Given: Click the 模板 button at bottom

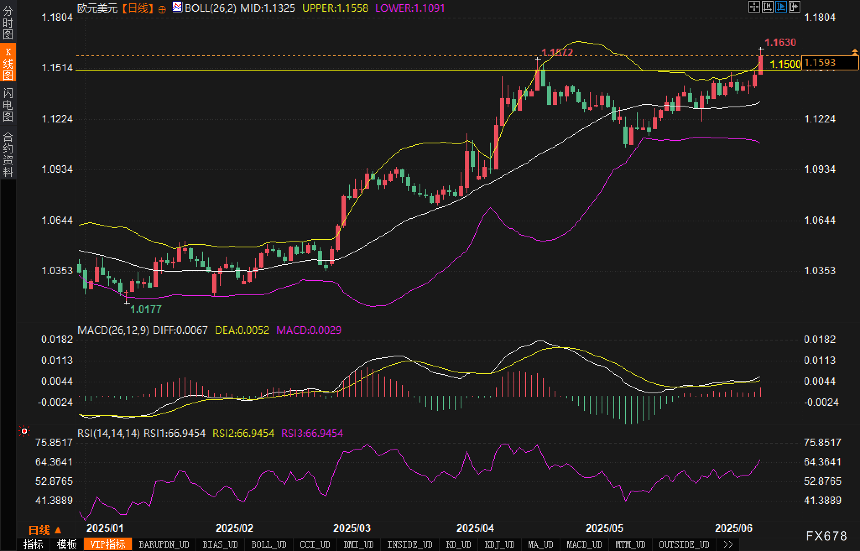Looking at the screenshot, I should pos(67,544).
